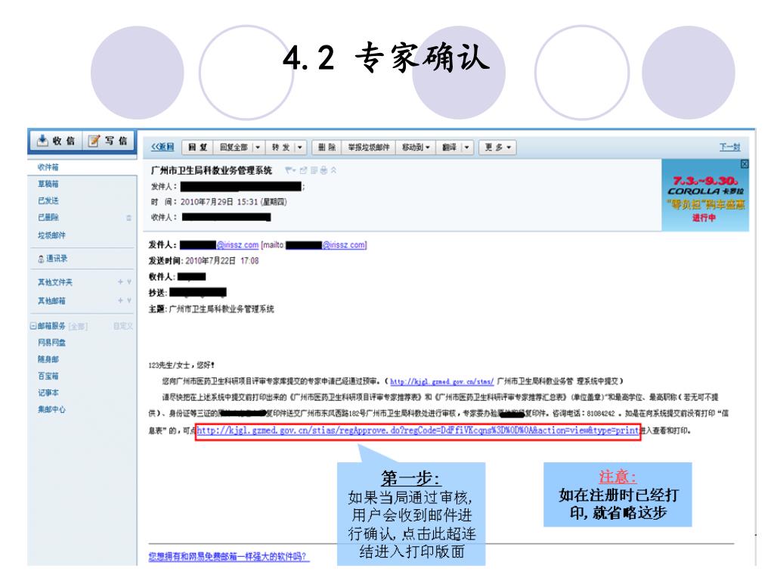This screenshot has width=774, height=581.
Task: Click [全部] link beside 邮箱服务
Action: (x=78, y=326)
